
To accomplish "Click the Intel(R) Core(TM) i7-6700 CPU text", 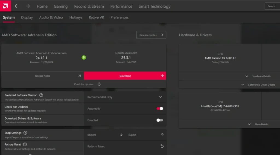I will tap(220, 106).
